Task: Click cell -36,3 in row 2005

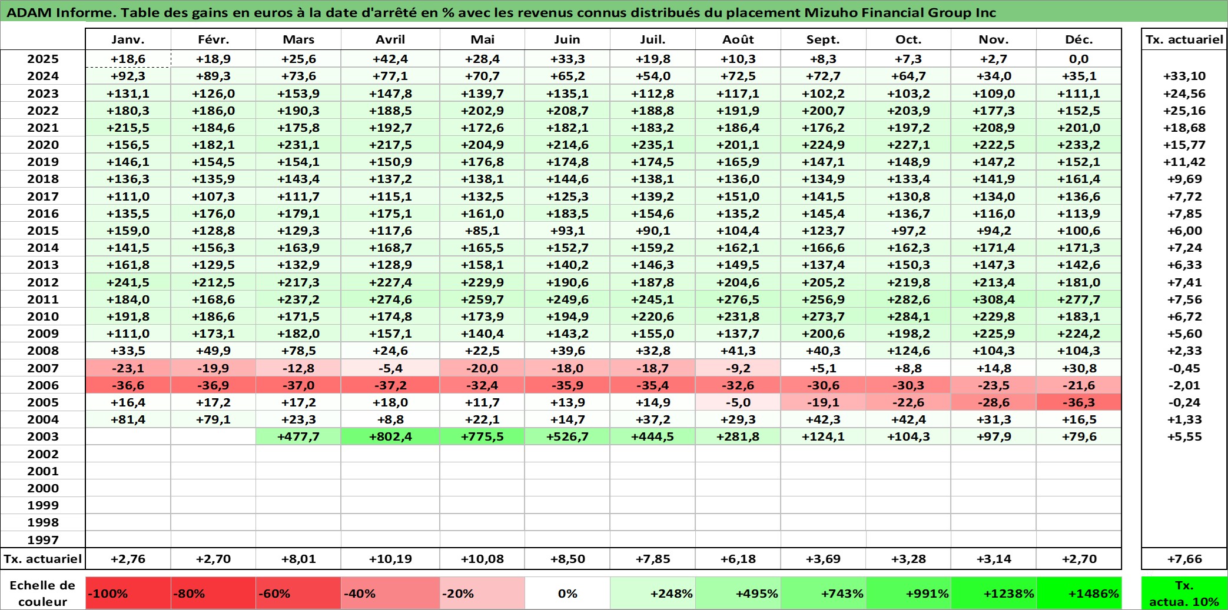Action: [x=1079, y=402]
